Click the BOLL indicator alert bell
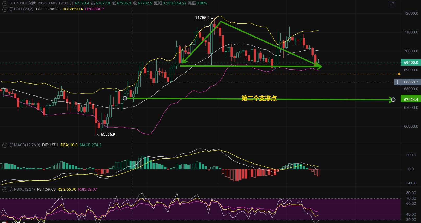The height and width of the screenshot is (223, 421). pyautogui.click(x=11, y=9)
